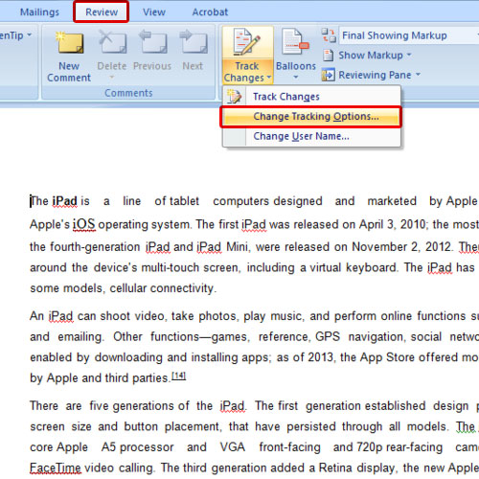Viewport: 479px width, 479px height.
Task: Click the Reviewing Pane icon
Action: coord(328,75)
